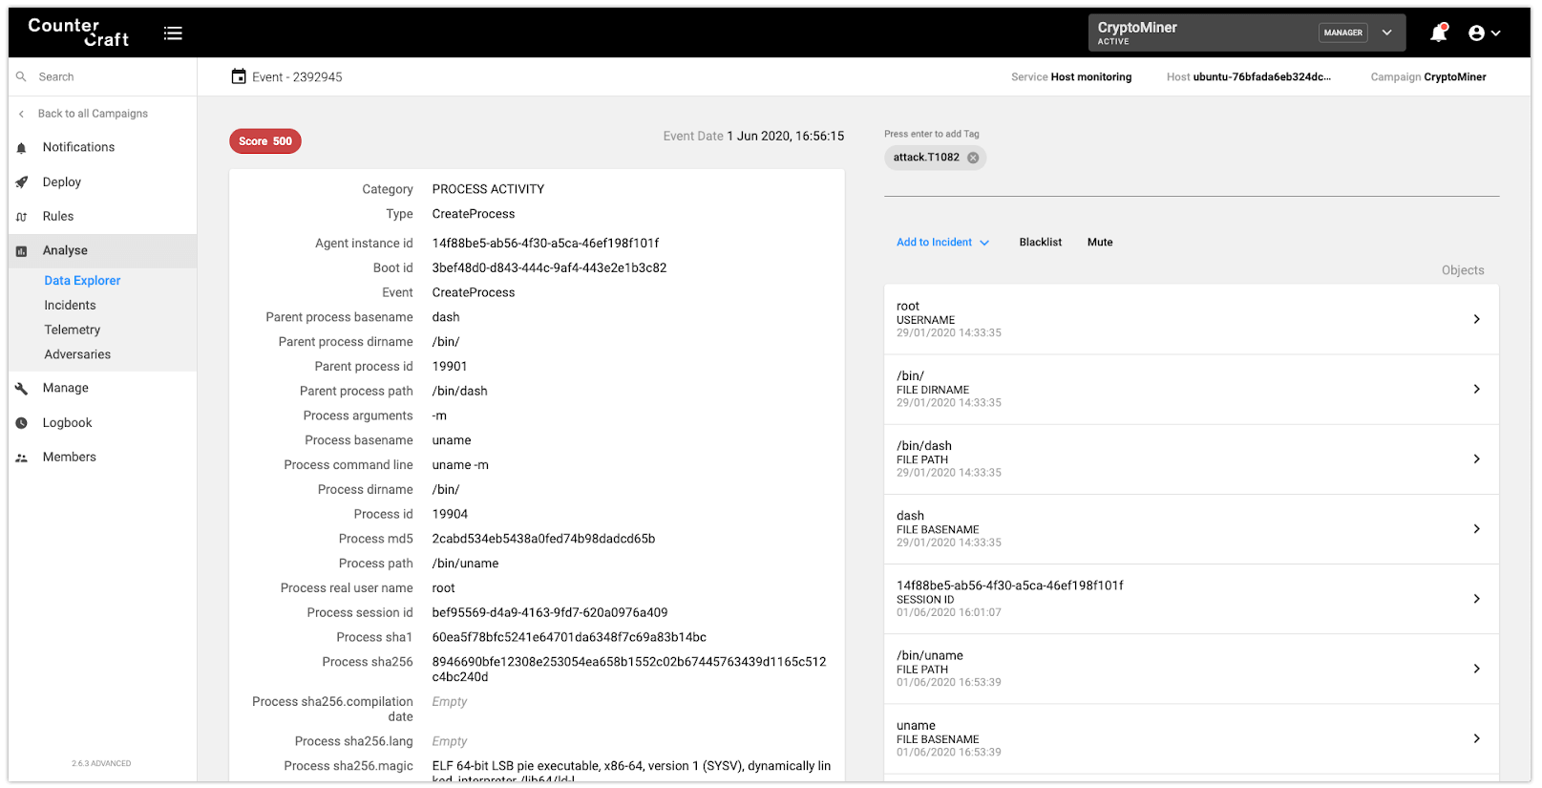
Task: Select Data Explorer submenu item
Action: click(x=82, y=281)
